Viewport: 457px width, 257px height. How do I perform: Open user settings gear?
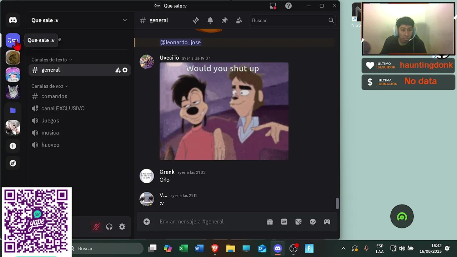click(122, 227)
